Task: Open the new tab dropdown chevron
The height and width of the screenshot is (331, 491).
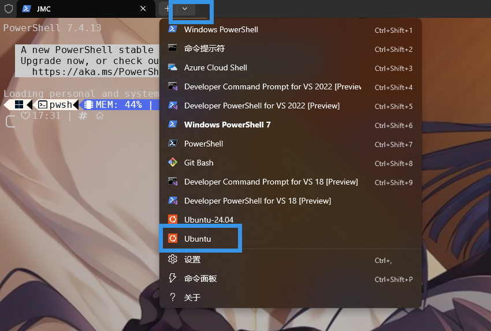Action: pyautogui.click(x=185, y=9)
